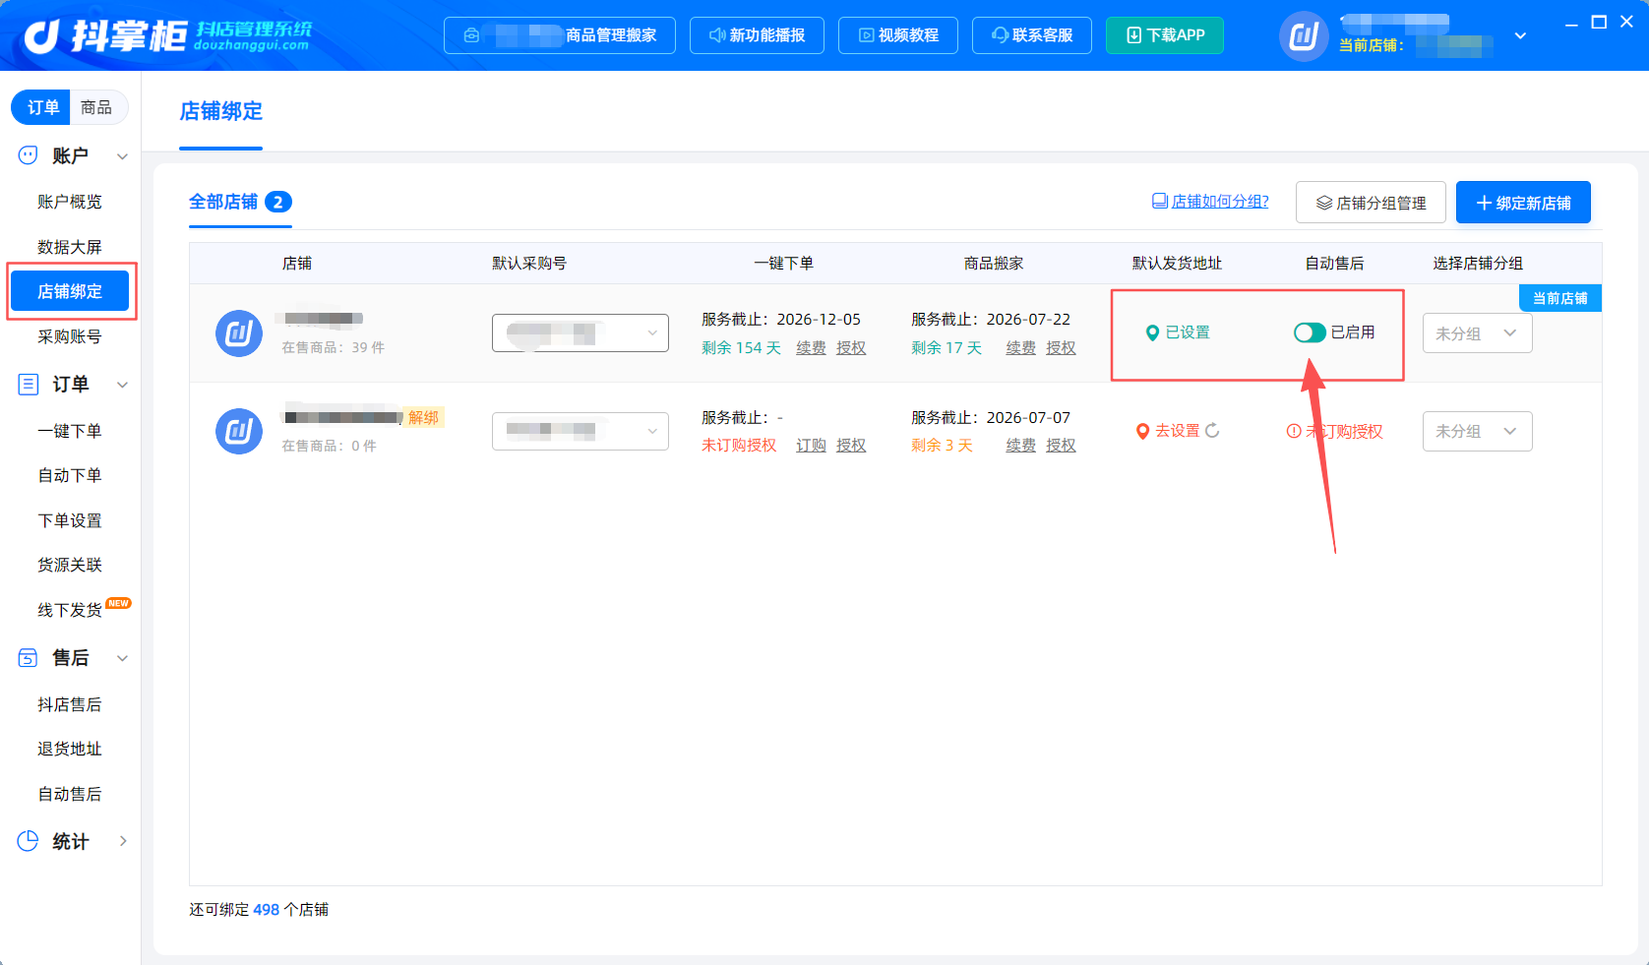Click the 统计 pie chart icon
This screenshot has width=1649, height=965.
[28, 841]
